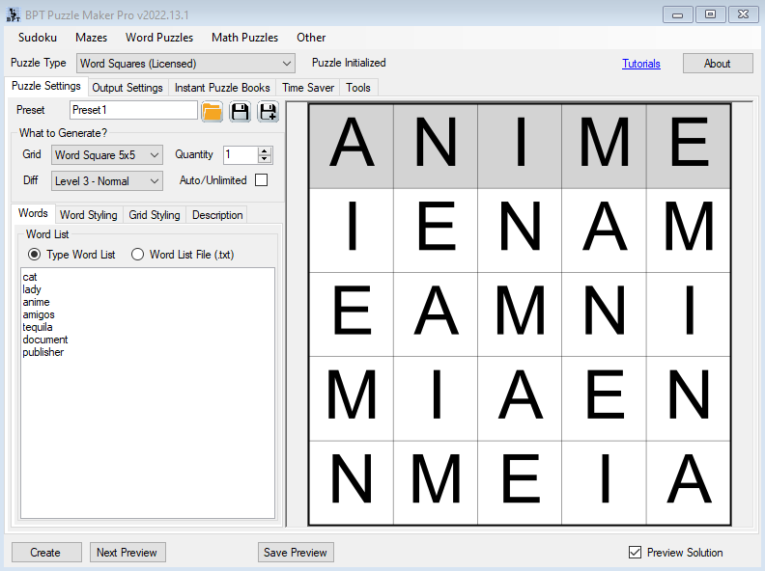765x571 pixels.
Task: Click inside the Preset name field
Action: pyautogui.click(x=132, y=110)
